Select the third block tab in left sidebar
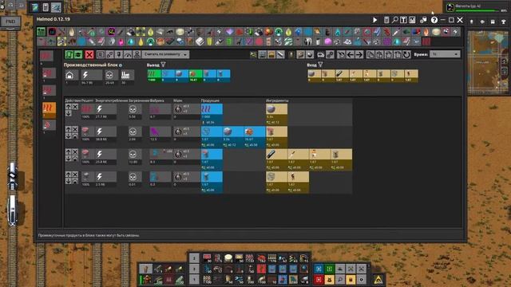Viewport: 511px width, 287px height. tap(49, 91)
